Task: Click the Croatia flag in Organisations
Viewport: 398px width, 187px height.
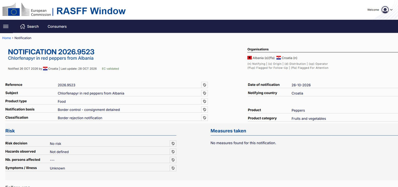Action: coord(279,58)
